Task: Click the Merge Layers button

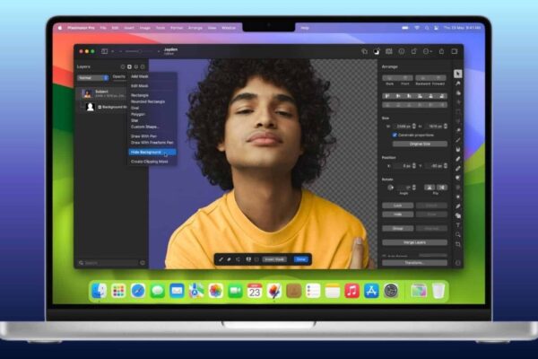Action: pos(414,242)
